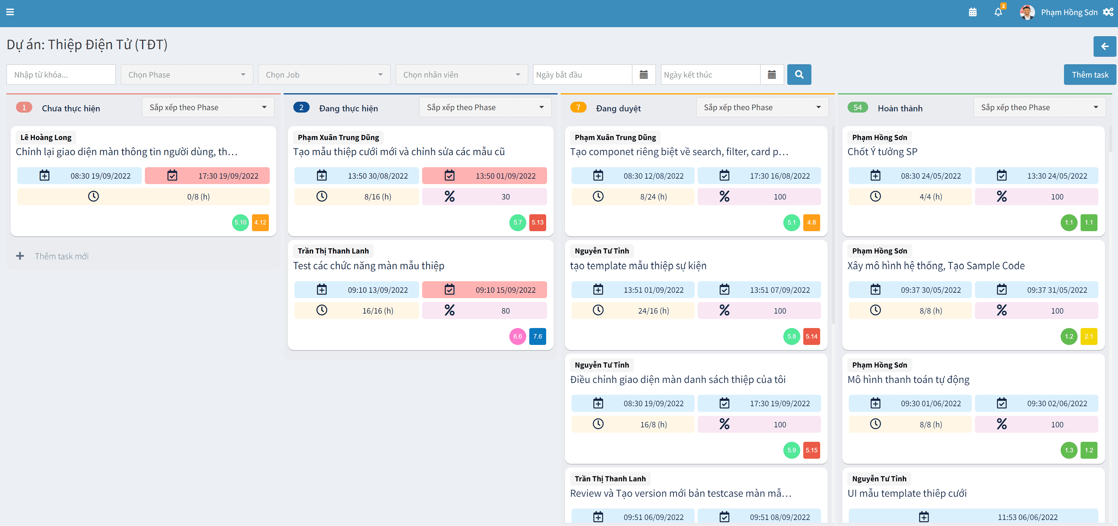Expand the Chọn nhân viên dropdown
This screenshot has width=1118, height=526.
[x=462, y=75]
